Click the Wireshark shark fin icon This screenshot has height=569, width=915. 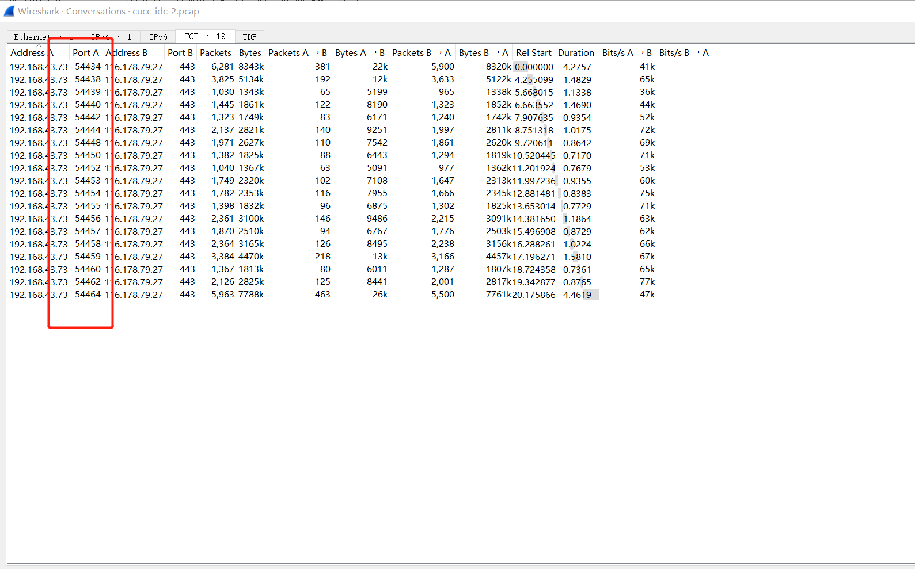tap(9, 11)
